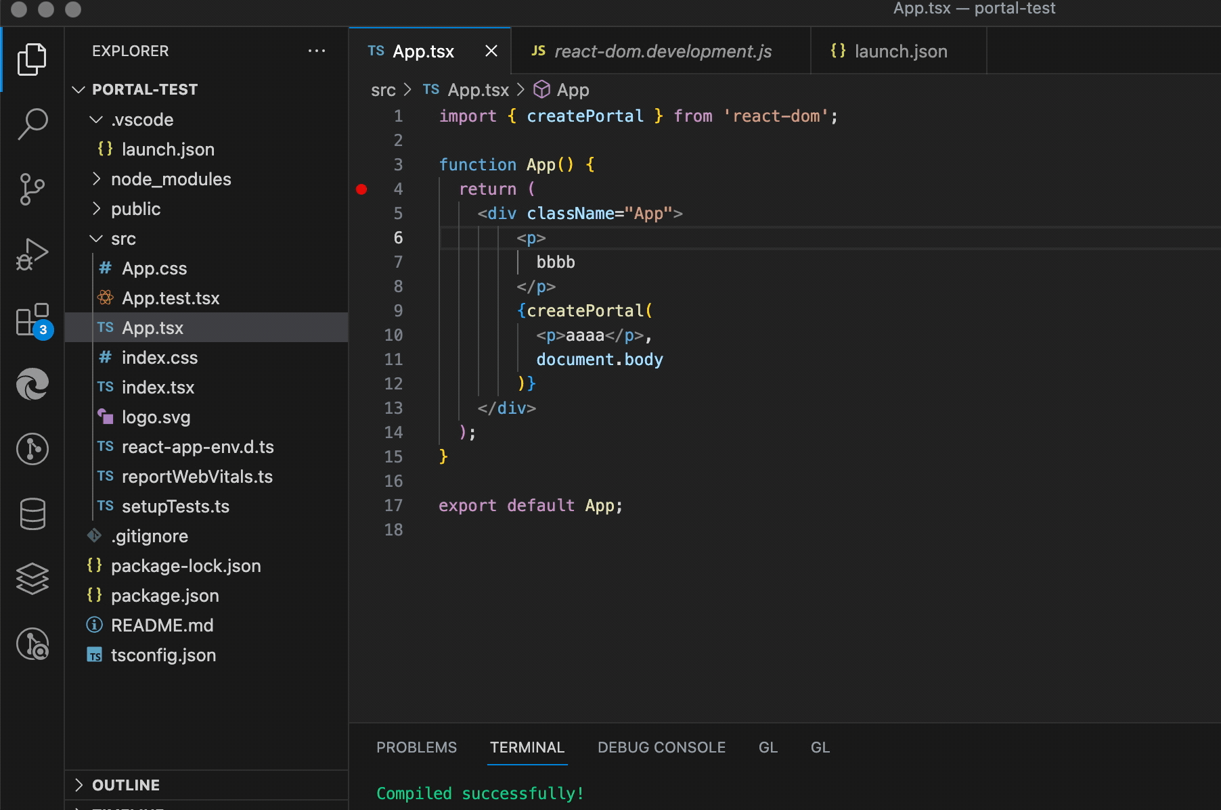
Task: Open the Run and Debug view
Action: 32,254
